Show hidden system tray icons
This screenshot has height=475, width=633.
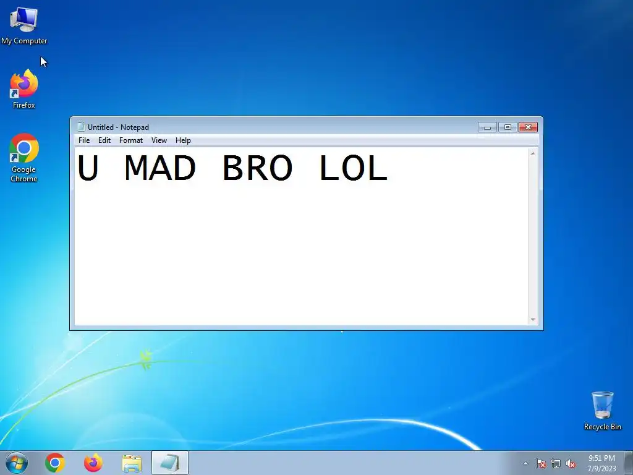tap(525, 463)
